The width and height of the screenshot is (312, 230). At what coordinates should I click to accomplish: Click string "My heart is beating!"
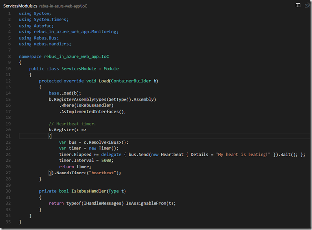[243, 155]
